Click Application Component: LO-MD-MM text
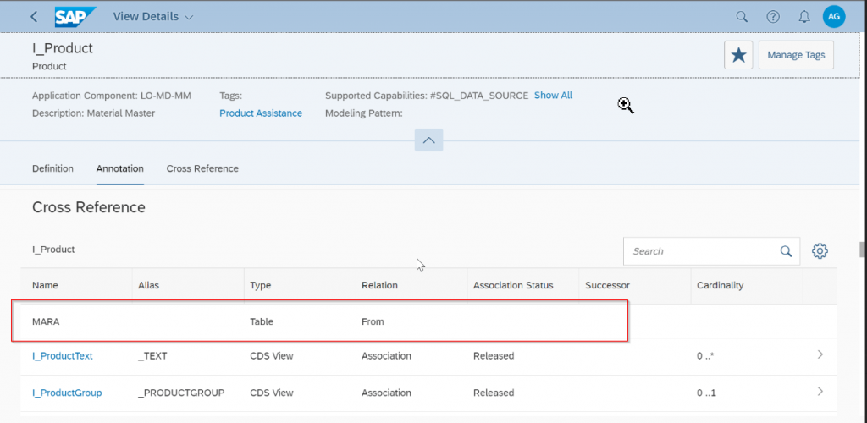The height and width of the screenshot is (423, 867). pos(112,96)
